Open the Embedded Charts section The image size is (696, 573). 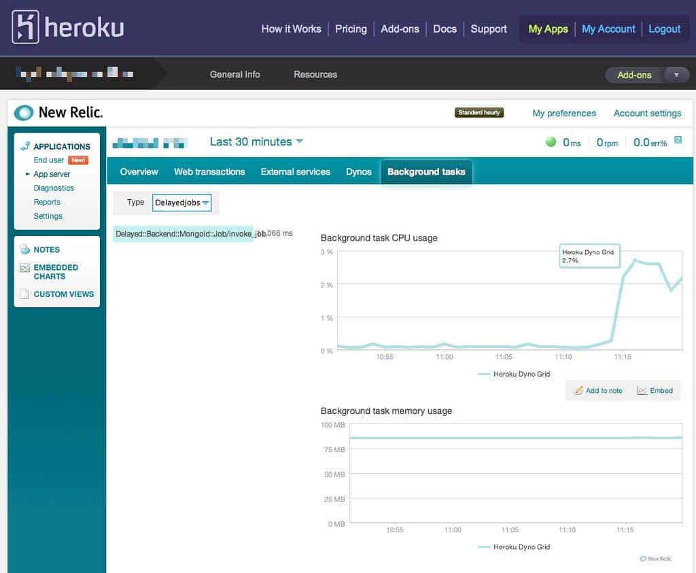[x=56, y=272]
